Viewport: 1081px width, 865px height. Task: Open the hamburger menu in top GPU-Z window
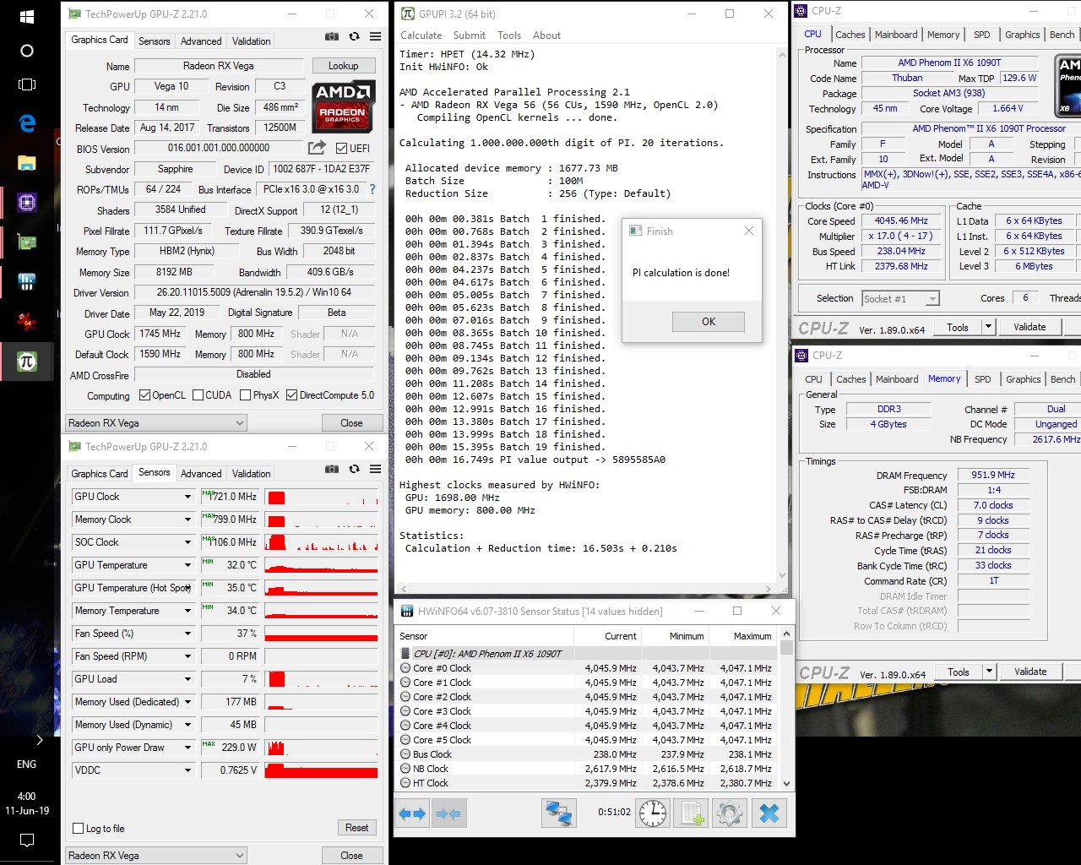376,37
